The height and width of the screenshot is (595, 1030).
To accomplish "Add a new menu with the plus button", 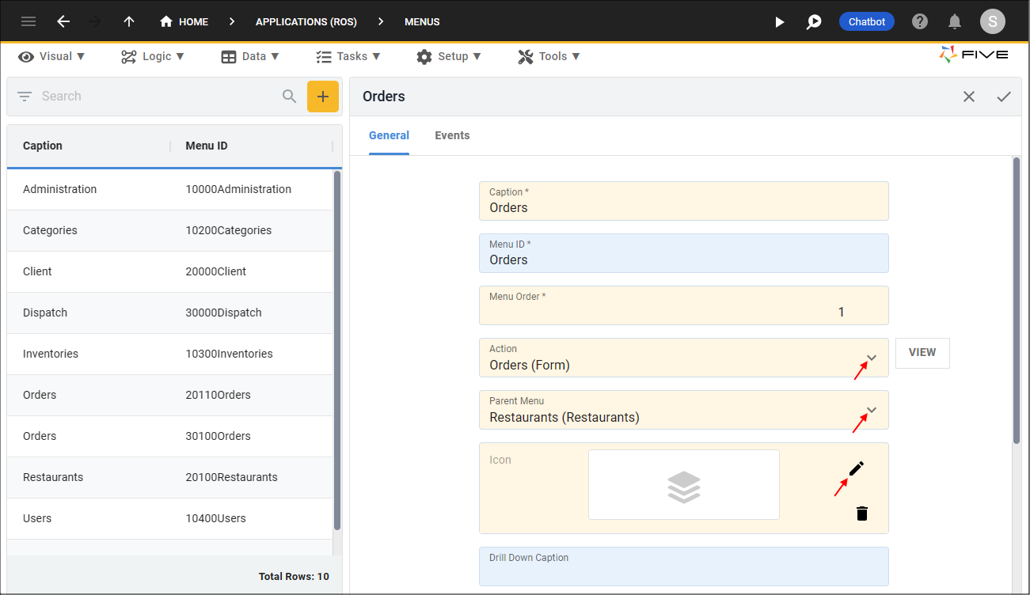I will point(323,97).
